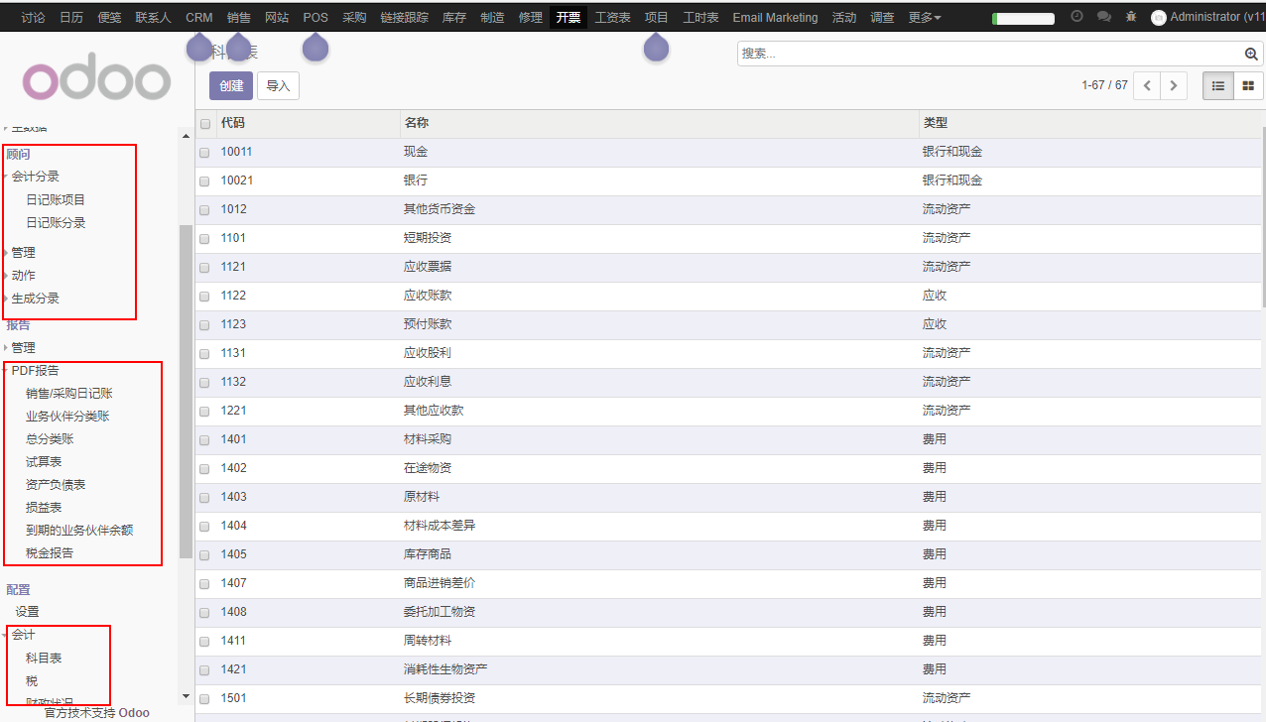Open the 更多 dropdown menu
This screenshot has height=722, width=1266.
(x=924, y=18)
